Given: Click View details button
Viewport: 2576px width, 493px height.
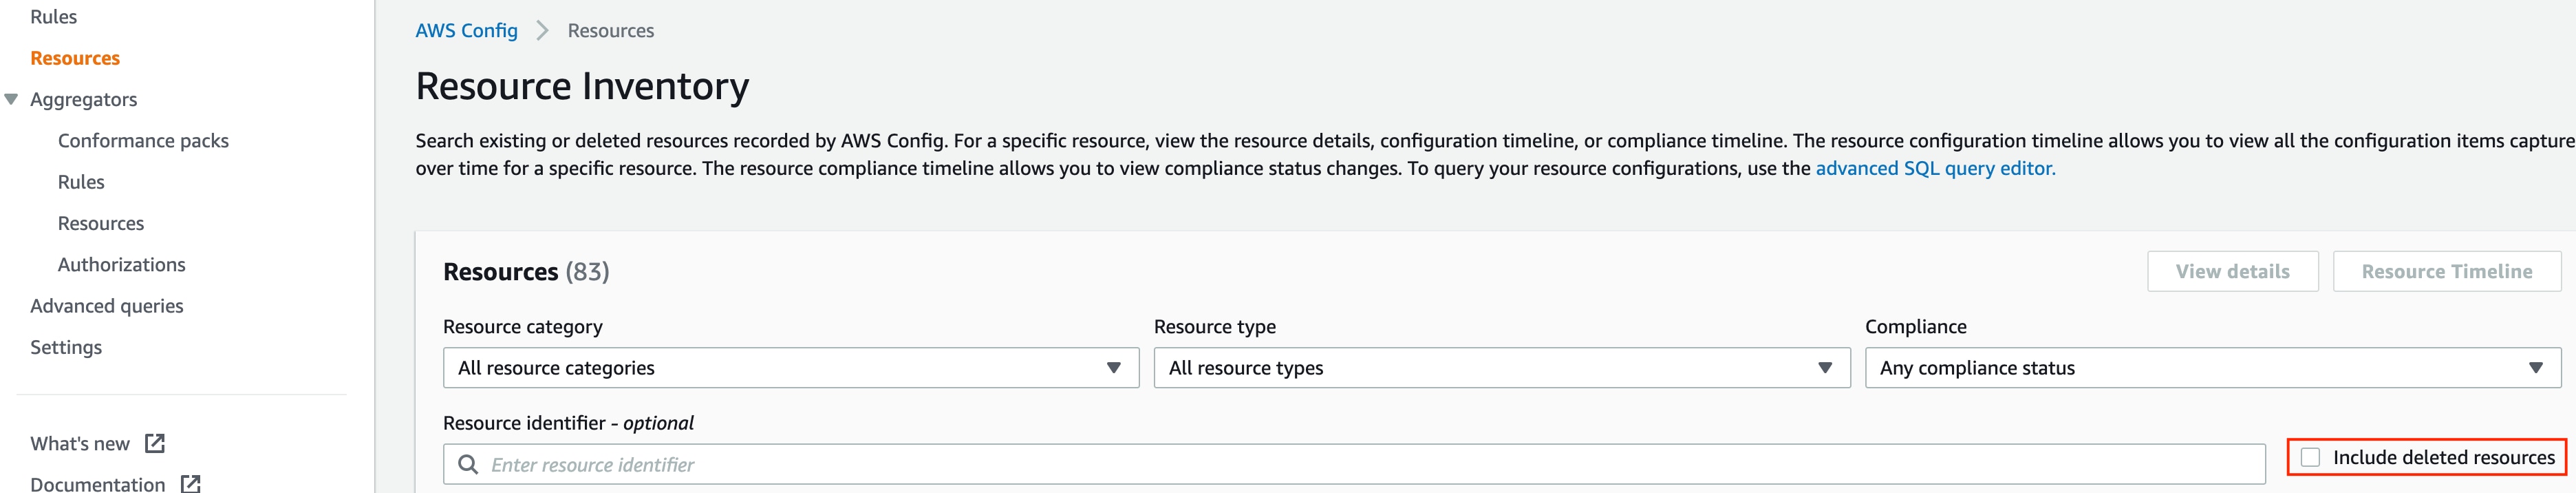Looking at the screenshot, I should coord(2232,271).
